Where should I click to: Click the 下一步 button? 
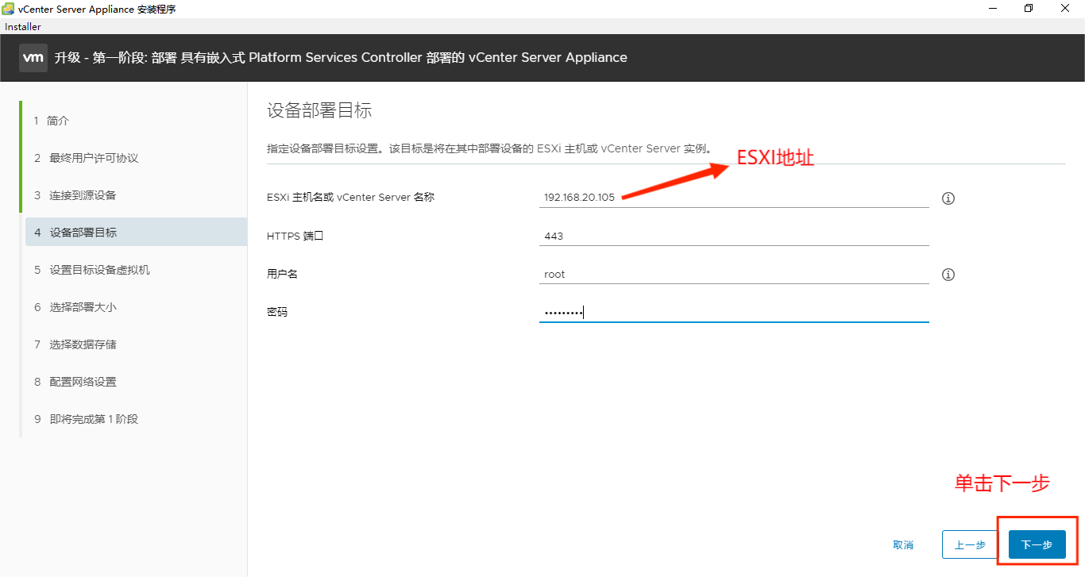click(1037, 544)
